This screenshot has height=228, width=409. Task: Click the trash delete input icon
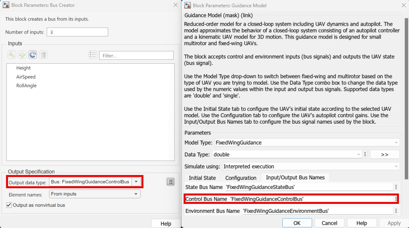[x=43, y=55]
